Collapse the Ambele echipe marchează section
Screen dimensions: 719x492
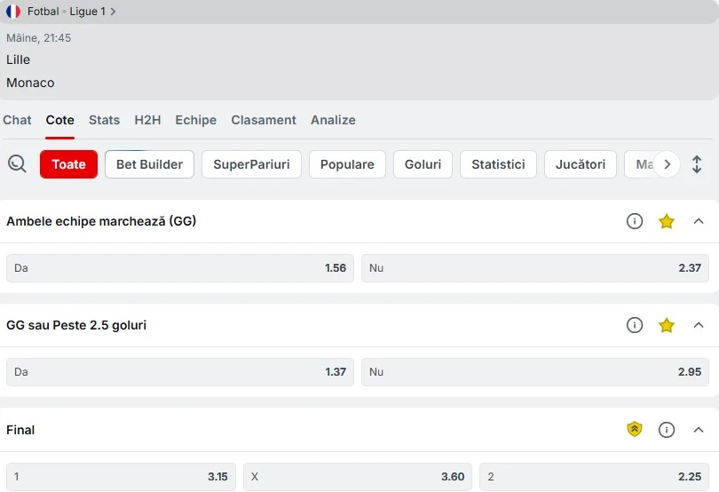[698, 221]
